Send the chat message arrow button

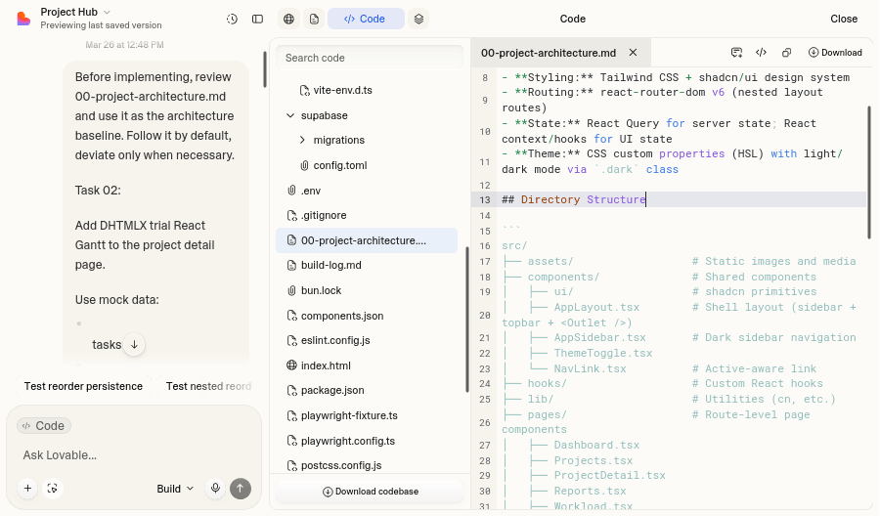(x=241, y=488)
